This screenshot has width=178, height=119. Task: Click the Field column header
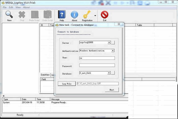(x=47, y=79)
